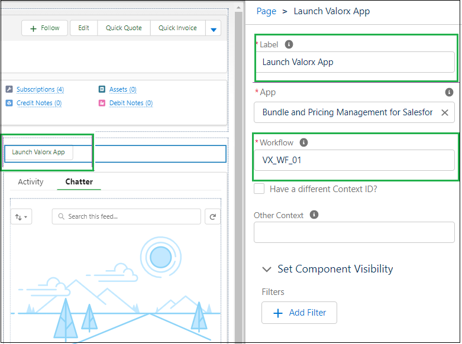Click the Quick Invoice button
Viewport: 462px width, 344px height.
pos(177,28)
